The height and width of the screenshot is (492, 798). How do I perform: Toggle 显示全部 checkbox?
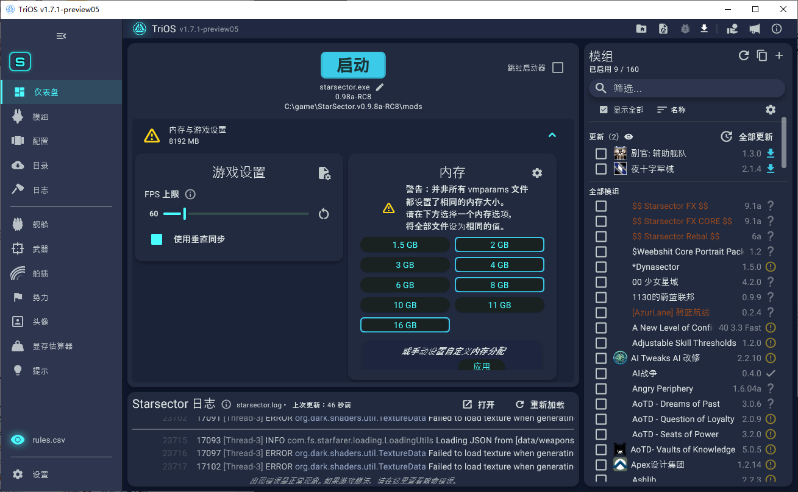pyautogui.click(x=604, y=110)
